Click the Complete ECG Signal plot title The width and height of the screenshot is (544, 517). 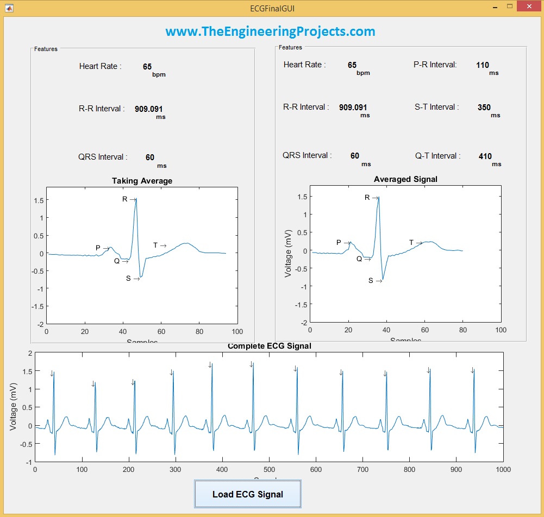(x=269, y=346)
